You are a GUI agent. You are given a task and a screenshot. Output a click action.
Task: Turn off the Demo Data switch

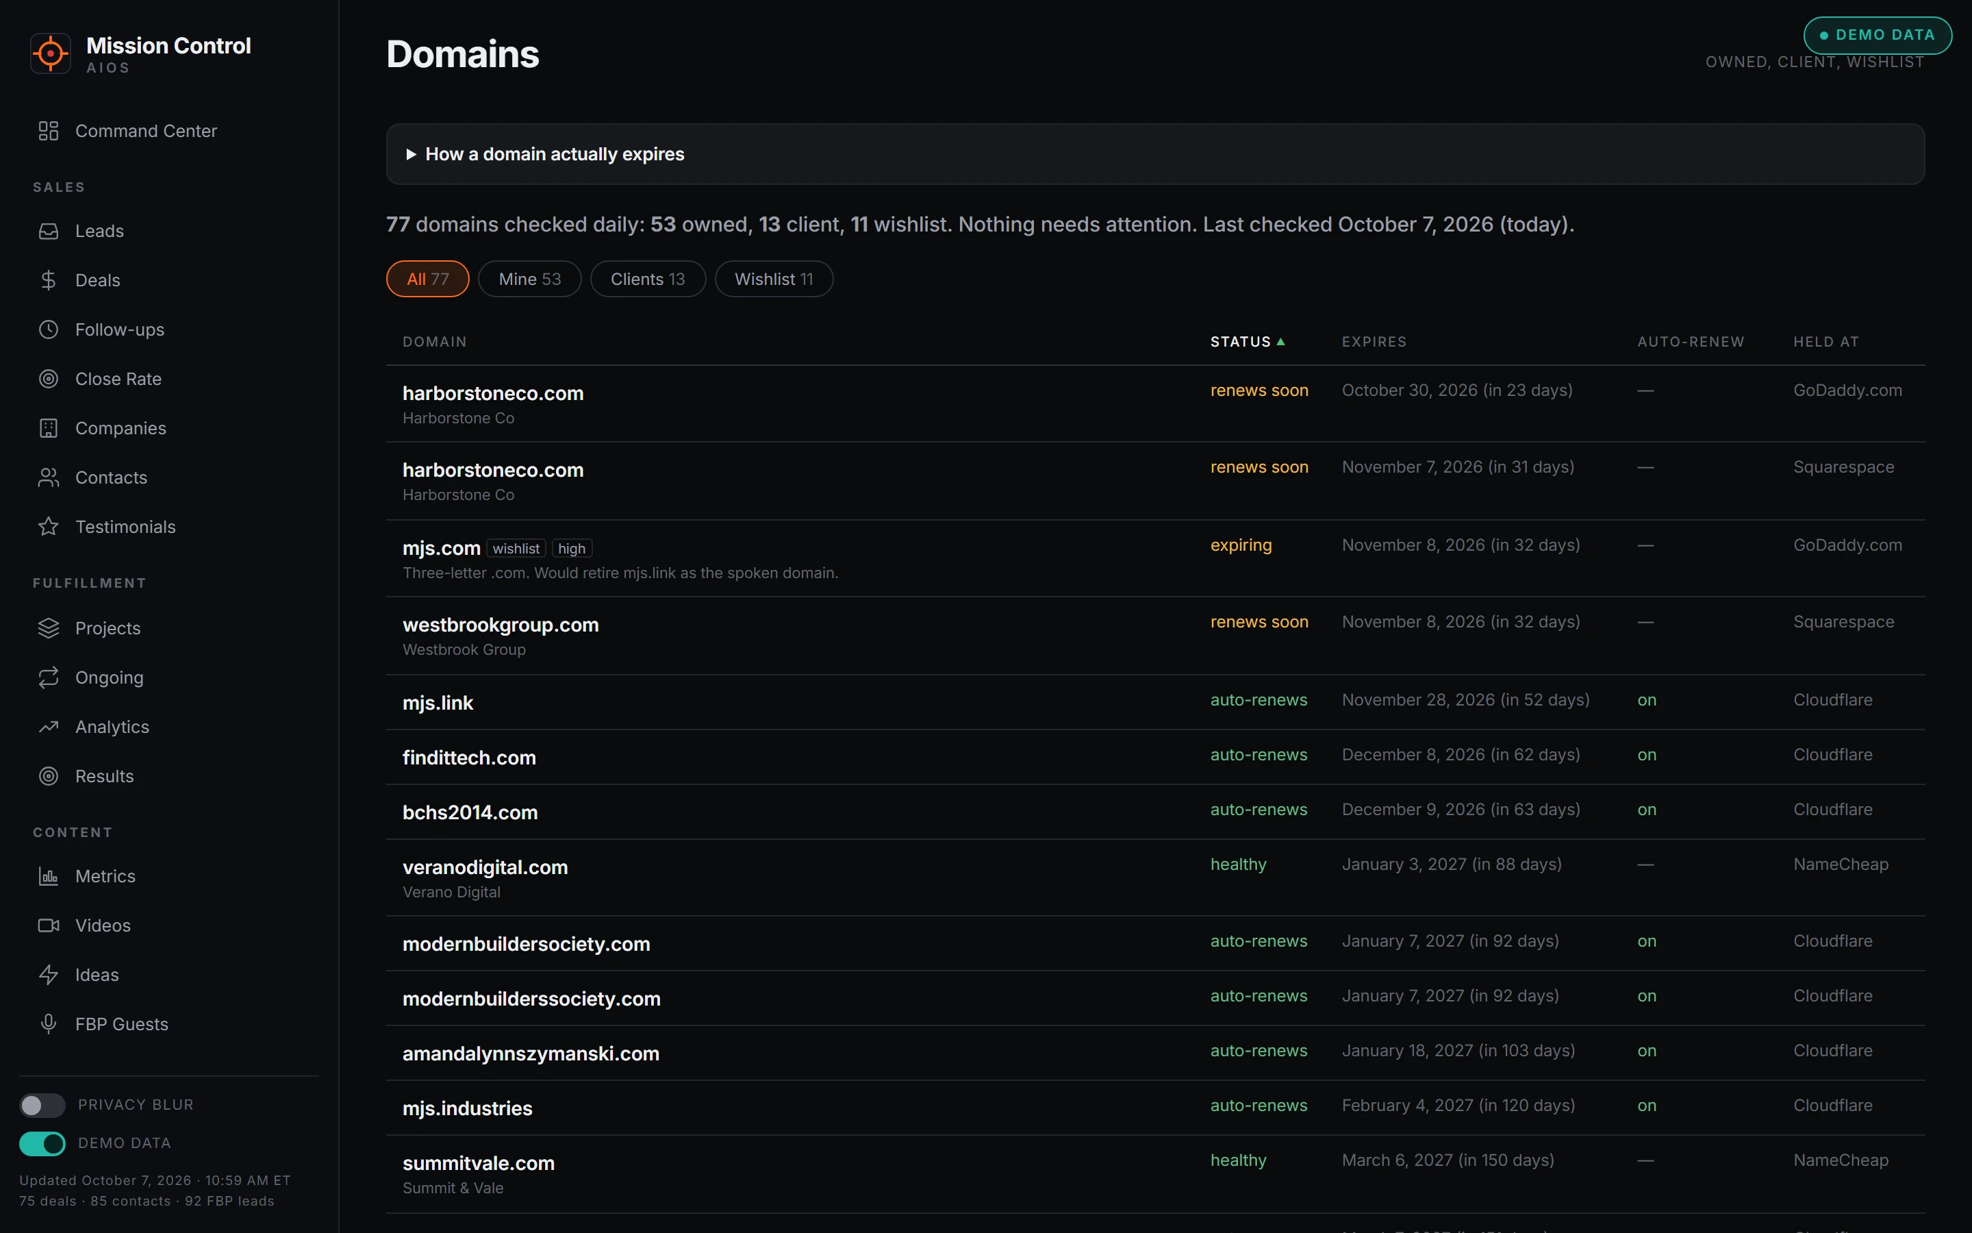point(42,1143)
